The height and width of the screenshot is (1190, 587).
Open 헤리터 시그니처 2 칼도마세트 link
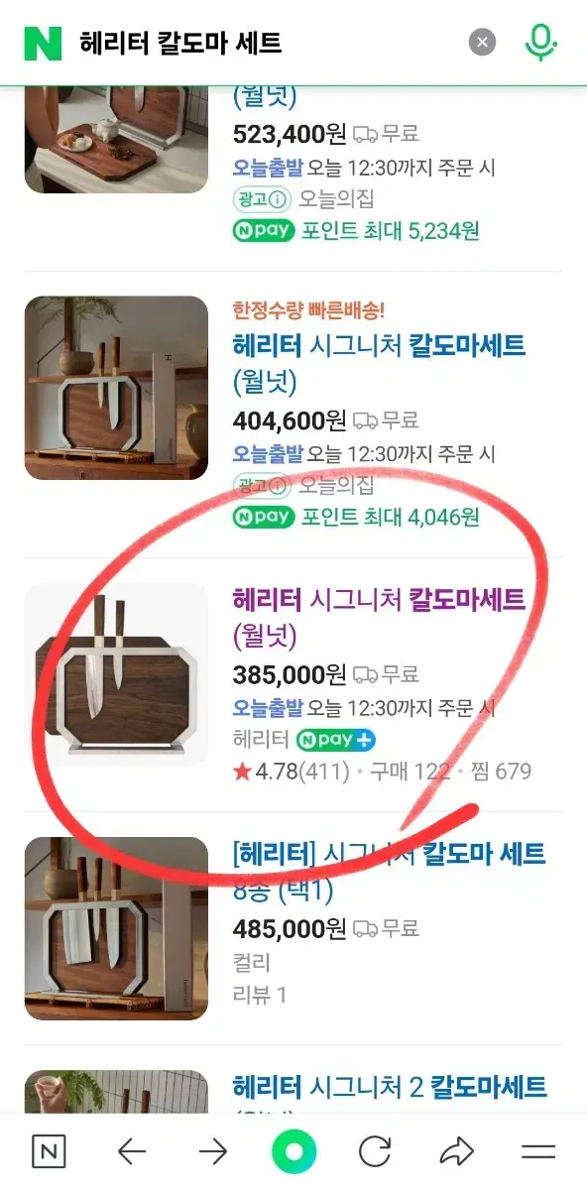(x=390, y=1087)
